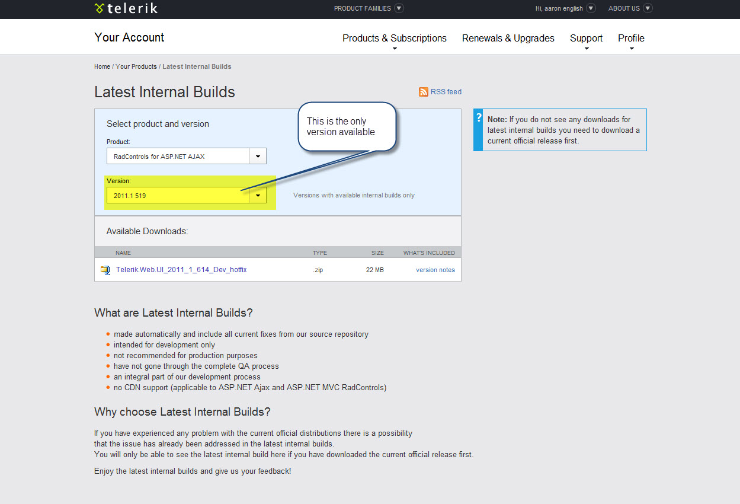The image size is (740, 504).
Task: Click the WHAT'S INCLUDED column header
Action: click(x=429, y=253)
